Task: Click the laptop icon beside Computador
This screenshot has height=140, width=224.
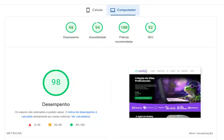Action: click(113, 10)
